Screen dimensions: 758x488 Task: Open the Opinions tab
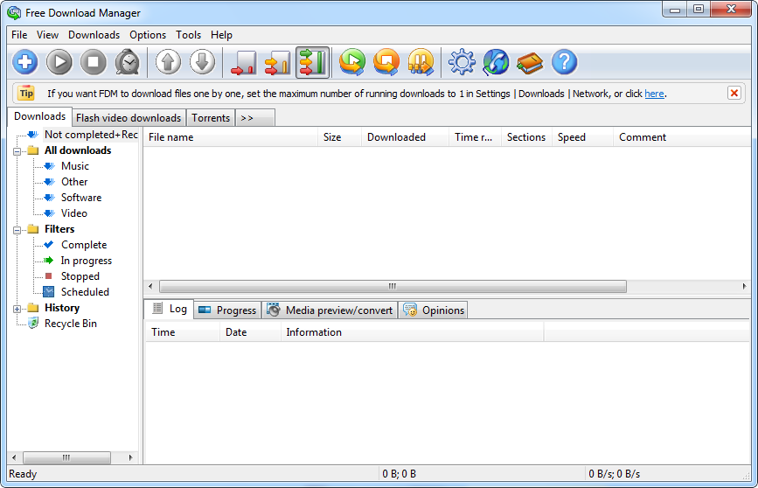(x=433, y=310)
